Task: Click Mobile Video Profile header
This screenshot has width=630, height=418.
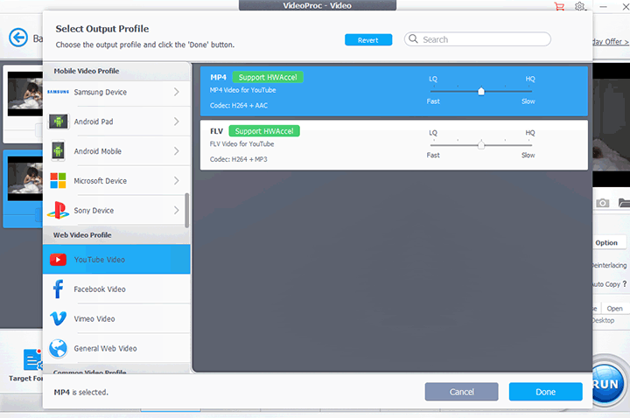Action: (x=87, y=71)
